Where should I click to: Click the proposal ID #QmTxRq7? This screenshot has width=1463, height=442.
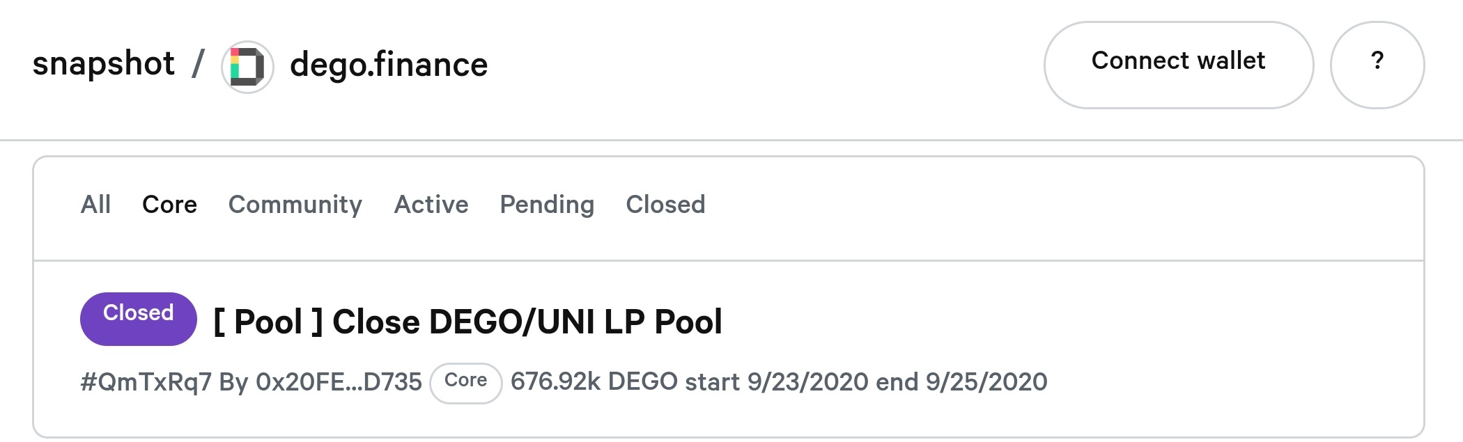(146, 382)
